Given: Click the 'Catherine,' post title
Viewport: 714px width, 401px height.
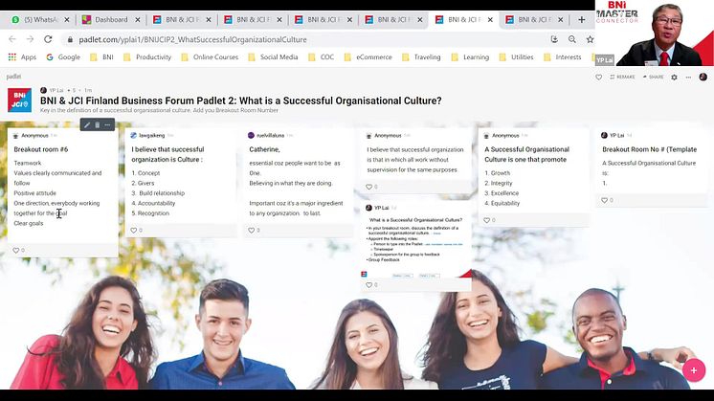Looking at the screenshot, I should coord(264,149).
